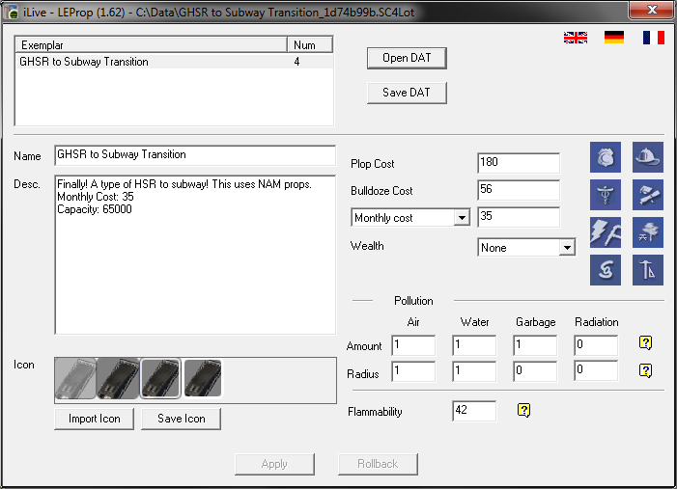Click the Apply button
The image size is (677, 489).
[x=274, y=464]
